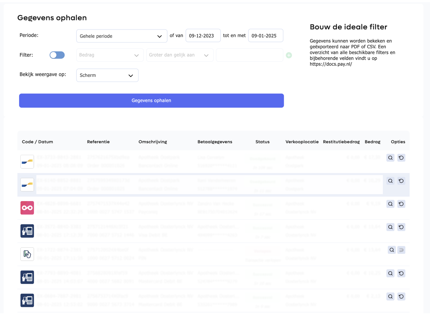This screenshot has width=430, height=316.
Task: Open details magnifier in row below the Payconiq row
Action: tap(390, 227)
